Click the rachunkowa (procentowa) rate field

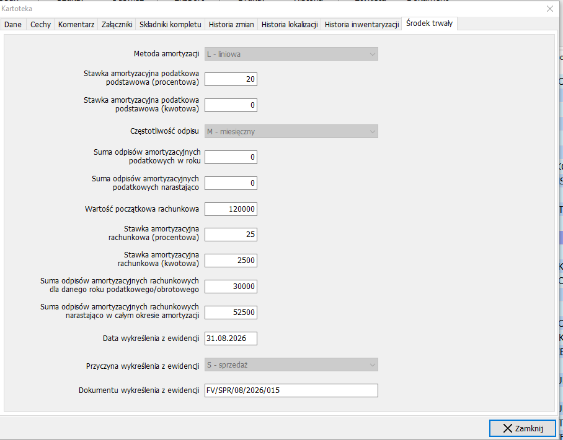pos(231,235)
